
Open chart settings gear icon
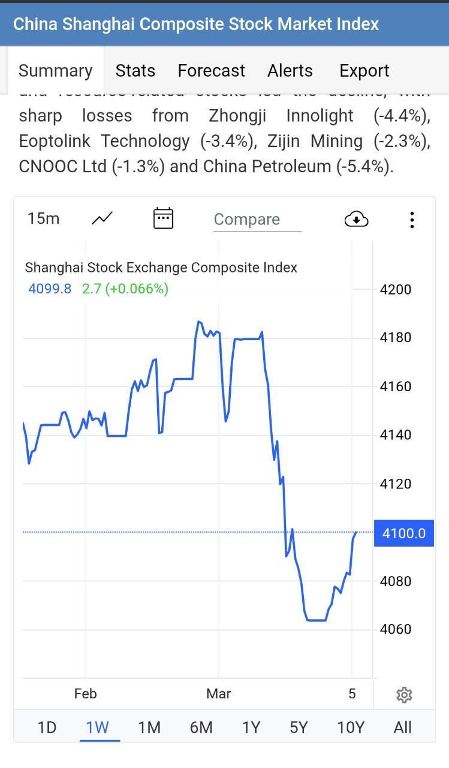pos(404,695)
